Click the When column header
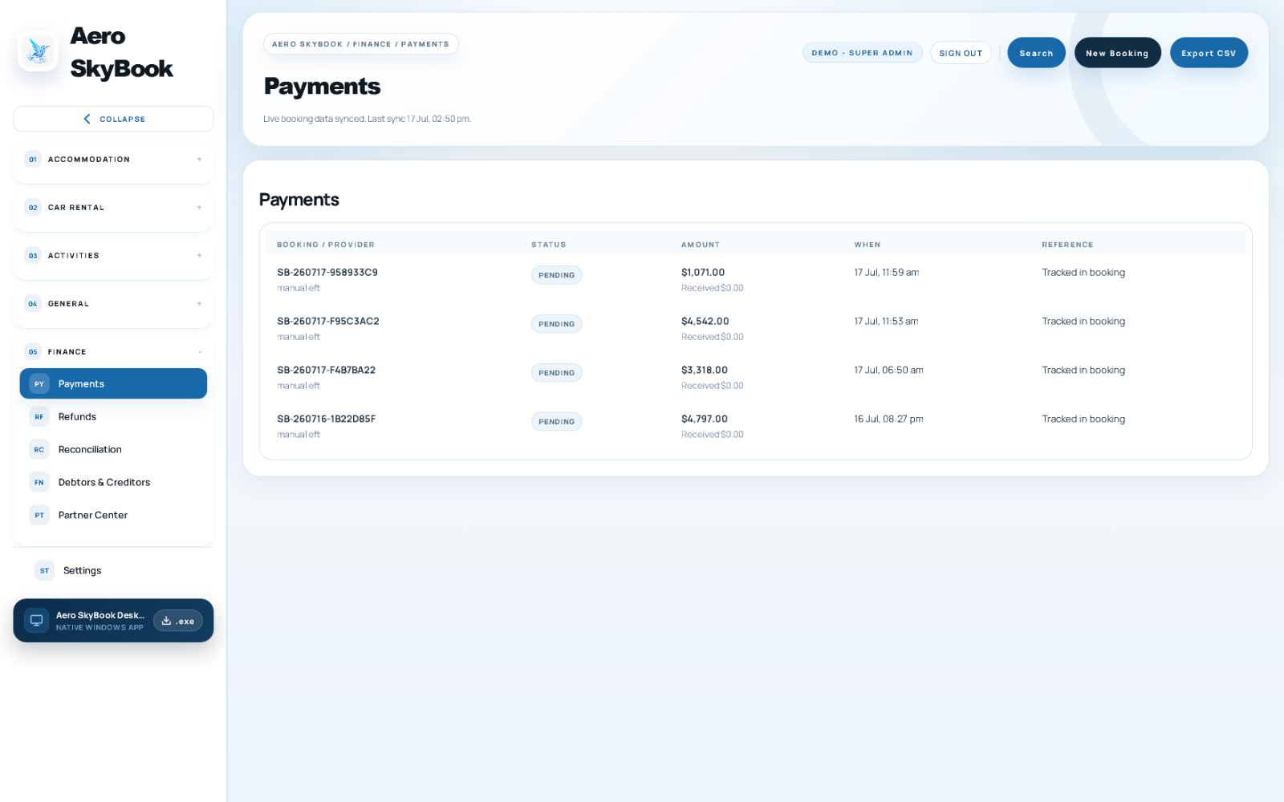This screenshot has height=802, width=1284. point(868,245)
